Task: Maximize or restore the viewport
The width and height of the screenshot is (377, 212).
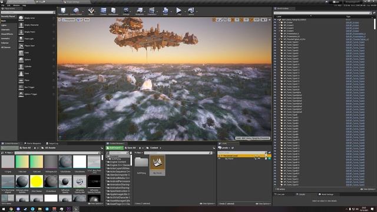Action: 269,19
